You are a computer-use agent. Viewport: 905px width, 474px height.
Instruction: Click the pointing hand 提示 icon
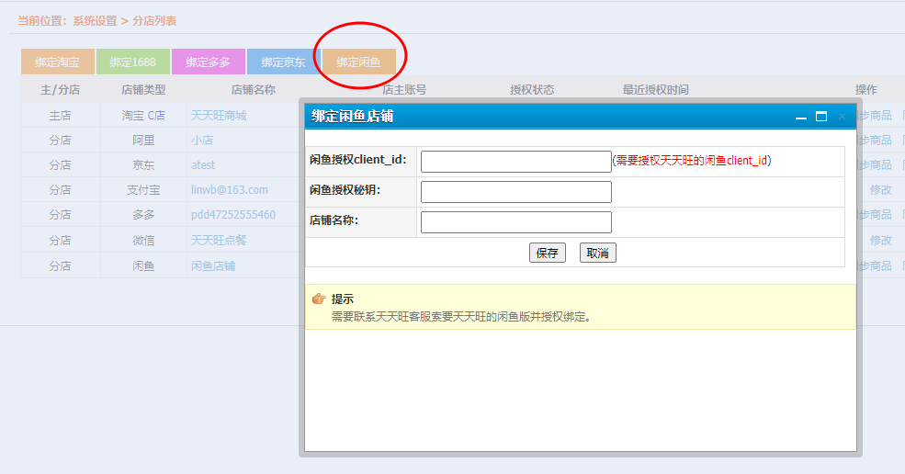(319, 299)
